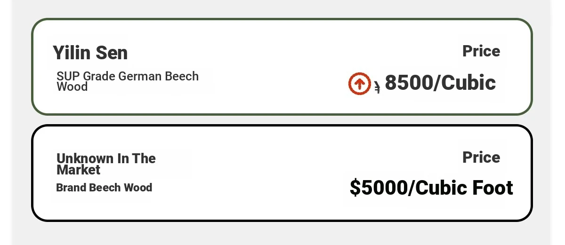Click the Price label in Yilin Sen card
Screen dimensions: 565x245
tap(481, 51)
